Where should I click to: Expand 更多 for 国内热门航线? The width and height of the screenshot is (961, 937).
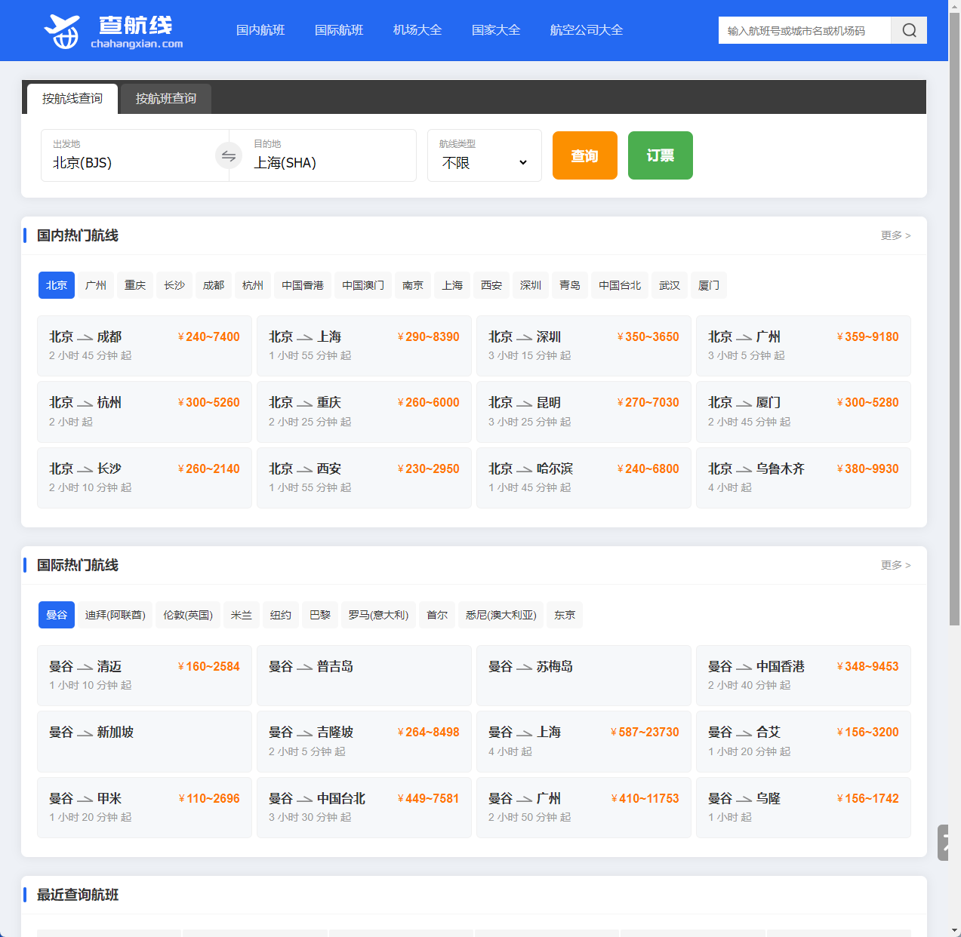coord(895,235)
